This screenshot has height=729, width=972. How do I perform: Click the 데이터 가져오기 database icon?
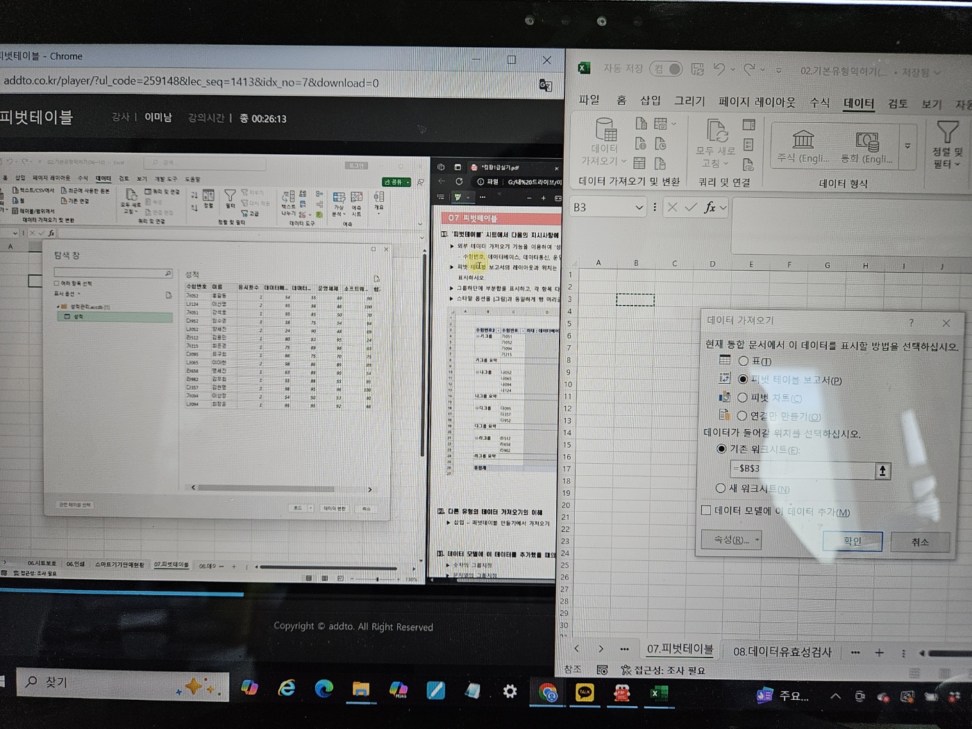click(605, 129)
